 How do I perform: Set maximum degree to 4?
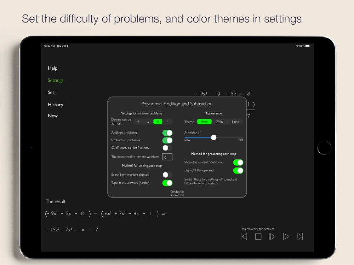point(167,122)
